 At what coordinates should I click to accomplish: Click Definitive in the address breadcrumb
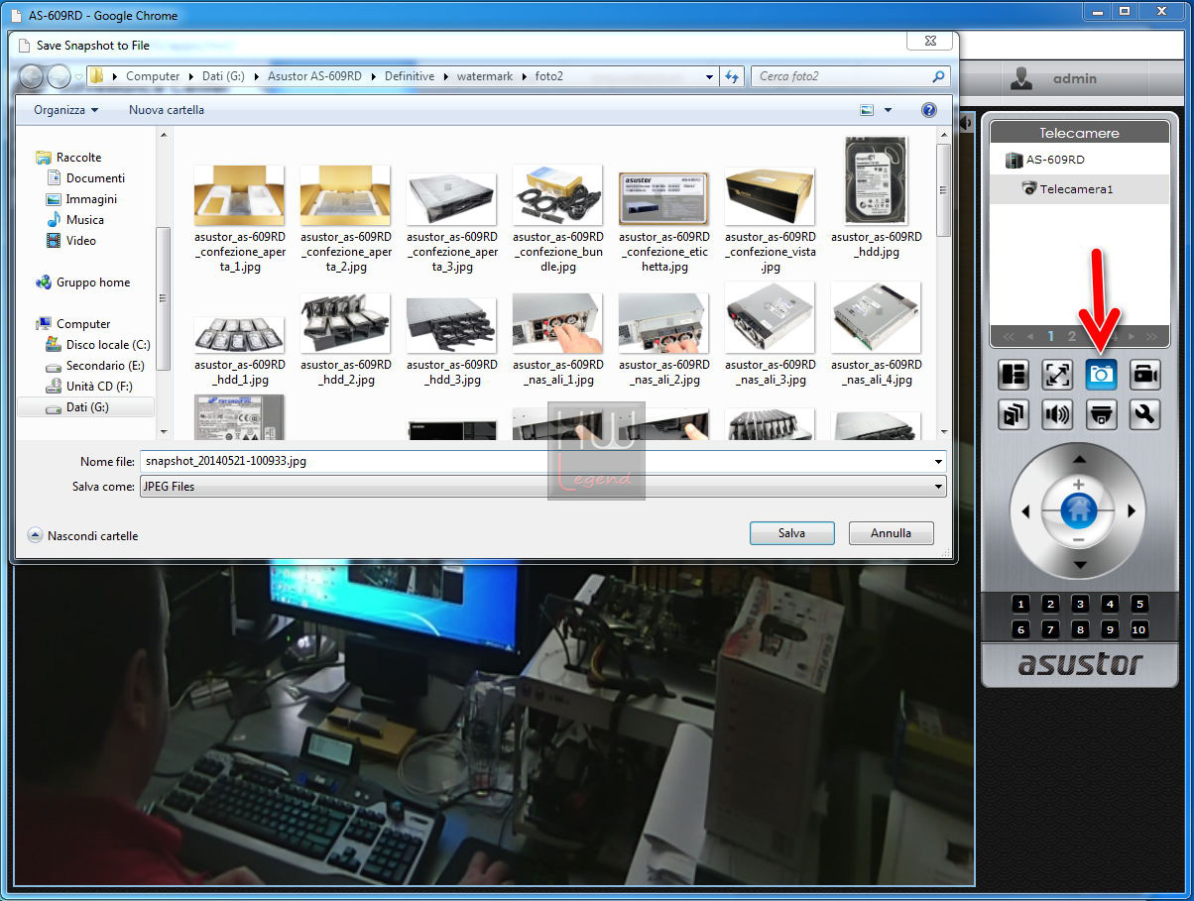point(410,76)
